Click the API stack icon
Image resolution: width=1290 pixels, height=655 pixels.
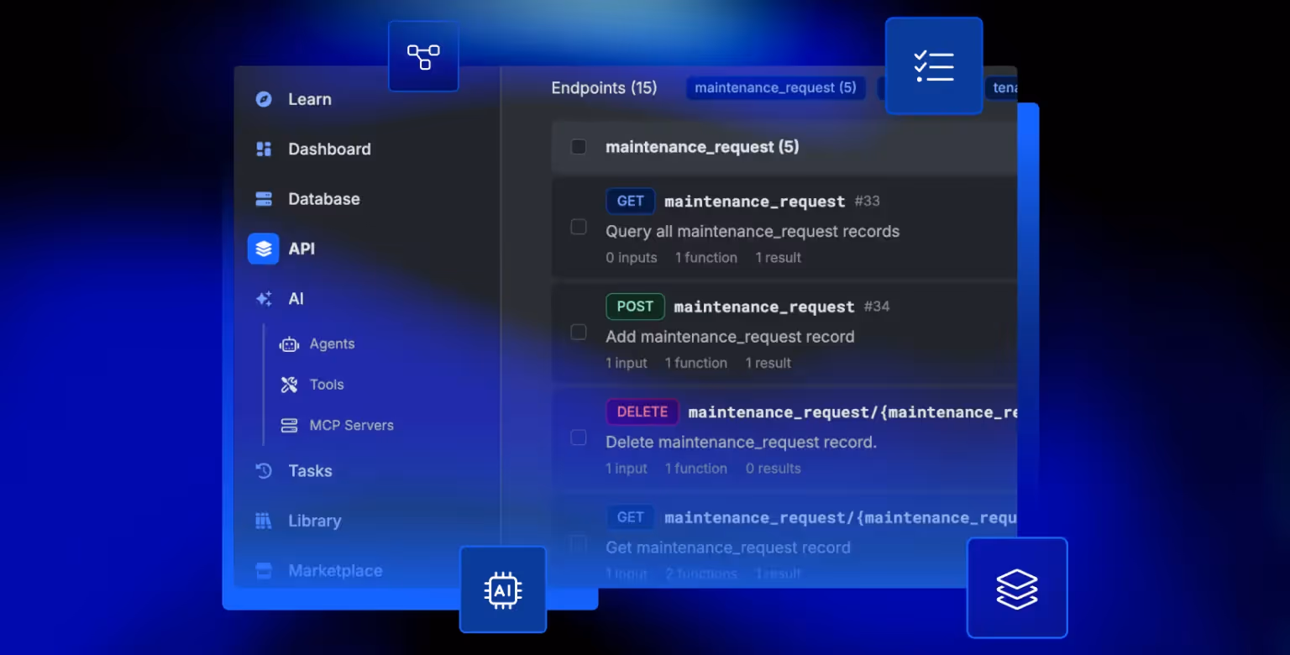(x=263, y=249)
